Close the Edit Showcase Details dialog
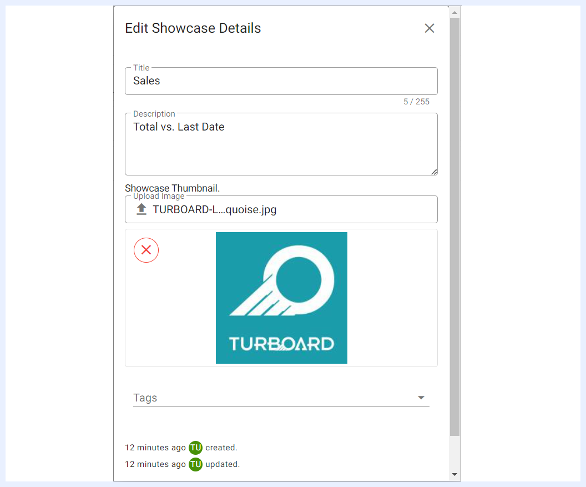 click(430, 28)
